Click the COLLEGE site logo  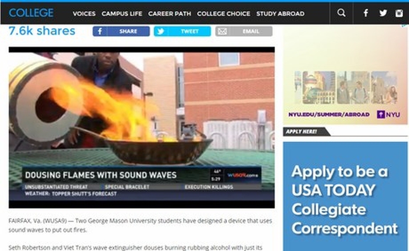pyautogui.click(x=31, y=13)
